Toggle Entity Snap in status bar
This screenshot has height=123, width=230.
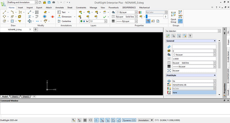point(102,120)
